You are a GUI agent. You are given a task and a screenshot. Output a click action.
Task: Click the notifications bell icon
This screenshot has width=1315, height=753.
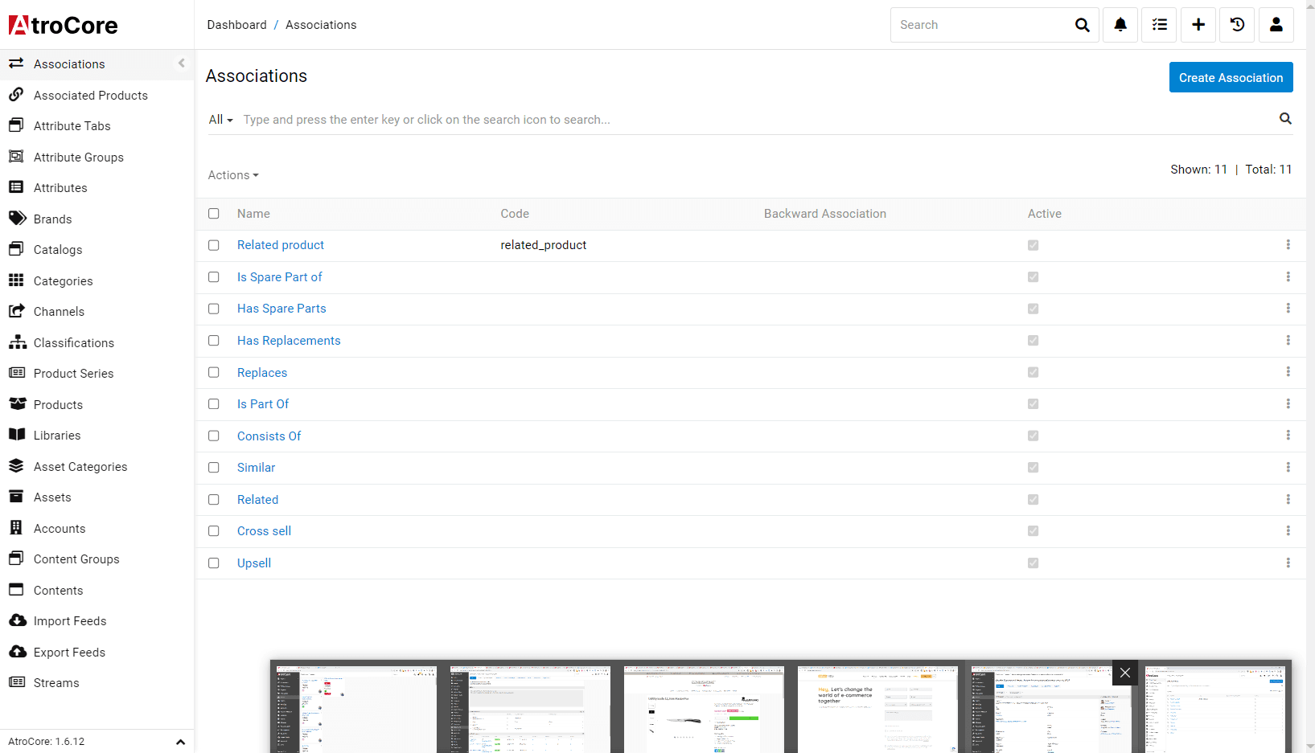point(1120,25)
